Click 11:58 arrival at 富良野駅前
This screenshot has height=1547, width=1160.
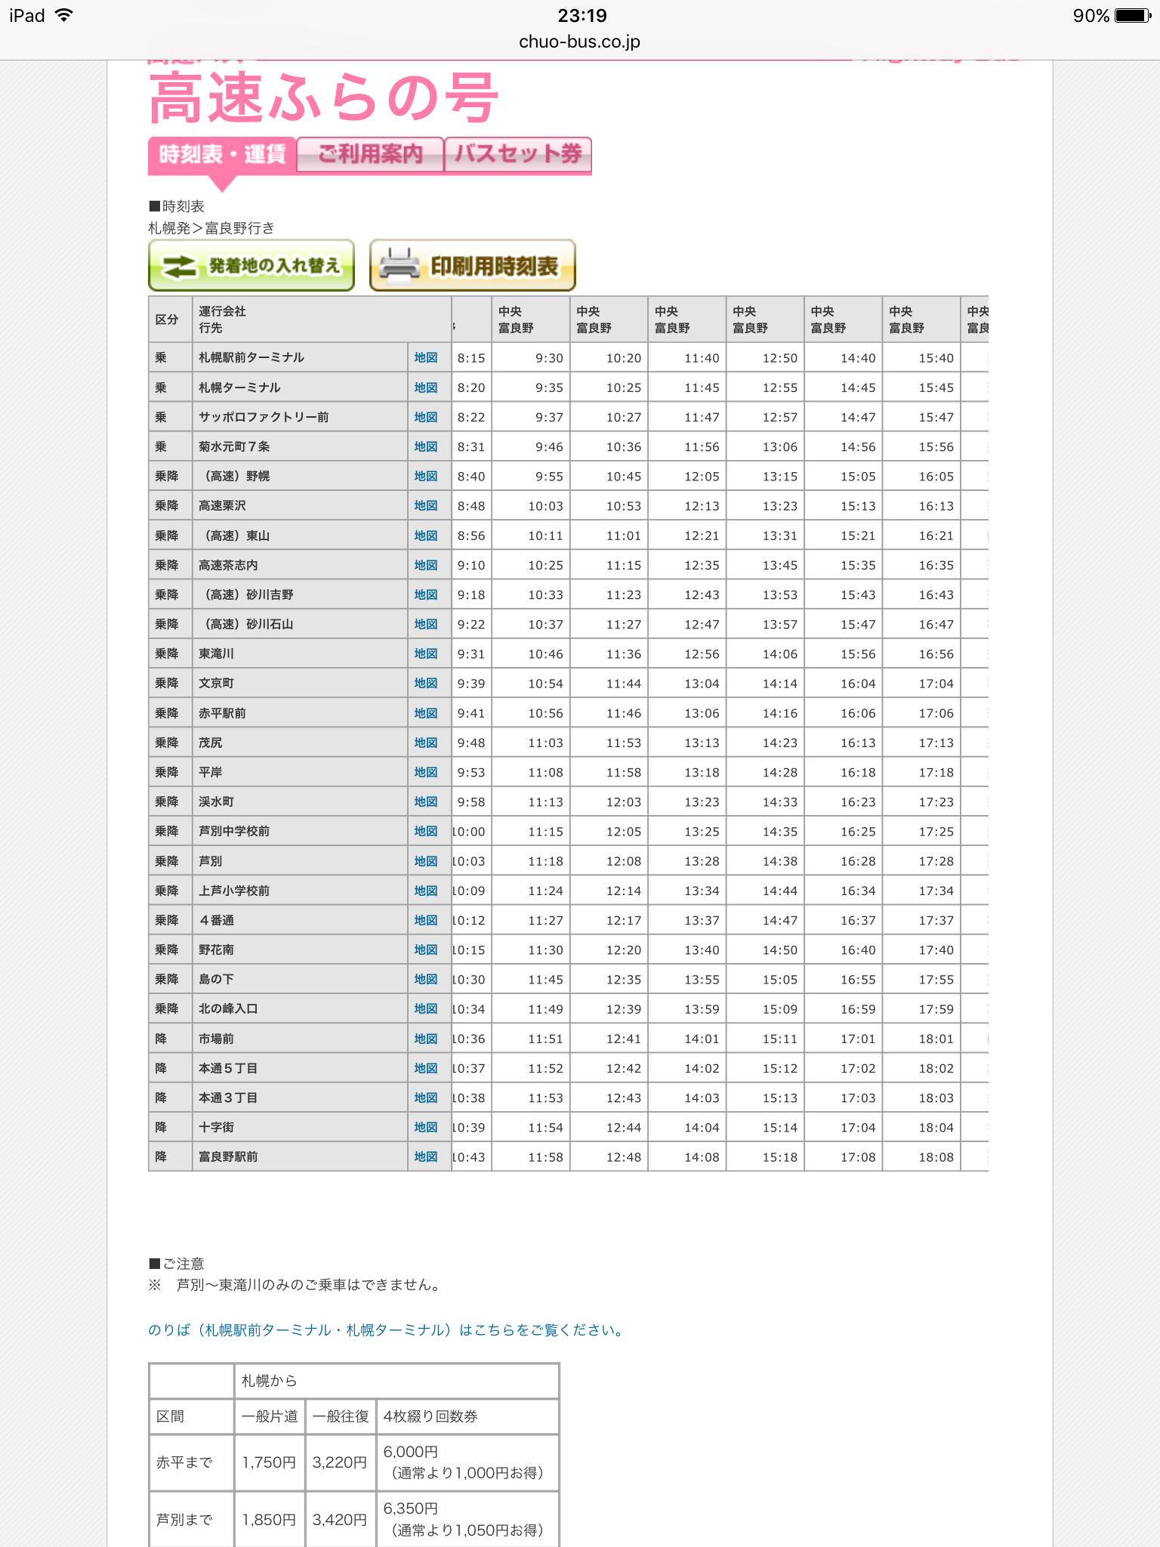click(546, 1157)
